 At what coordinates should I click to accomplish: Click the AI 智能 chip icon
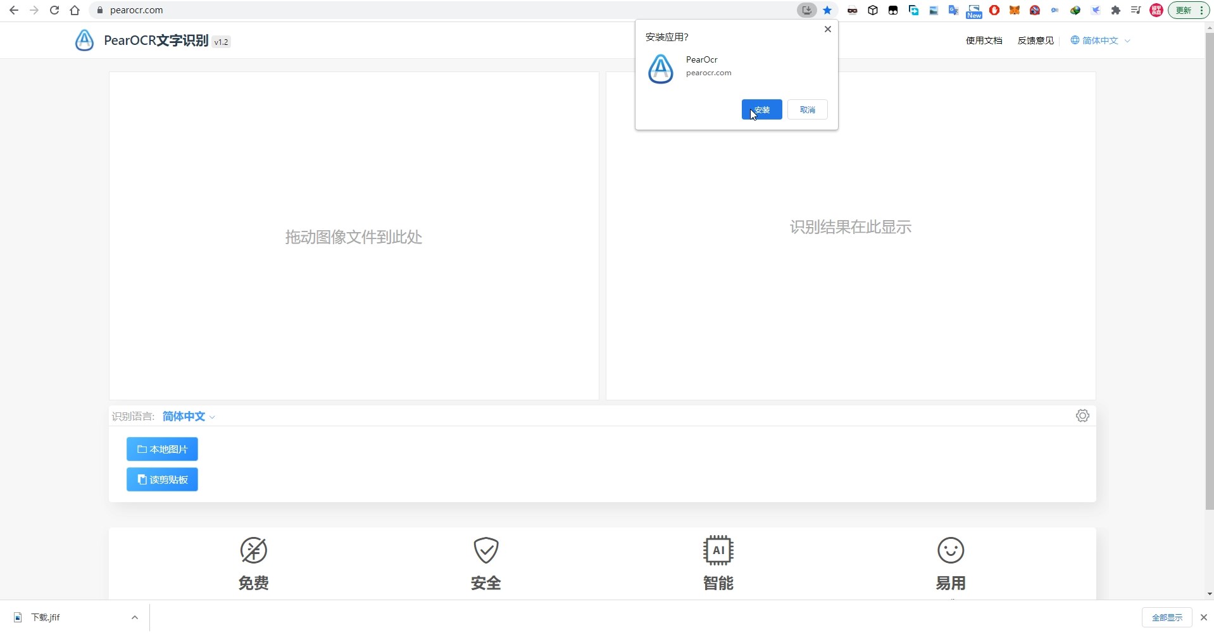718,550
